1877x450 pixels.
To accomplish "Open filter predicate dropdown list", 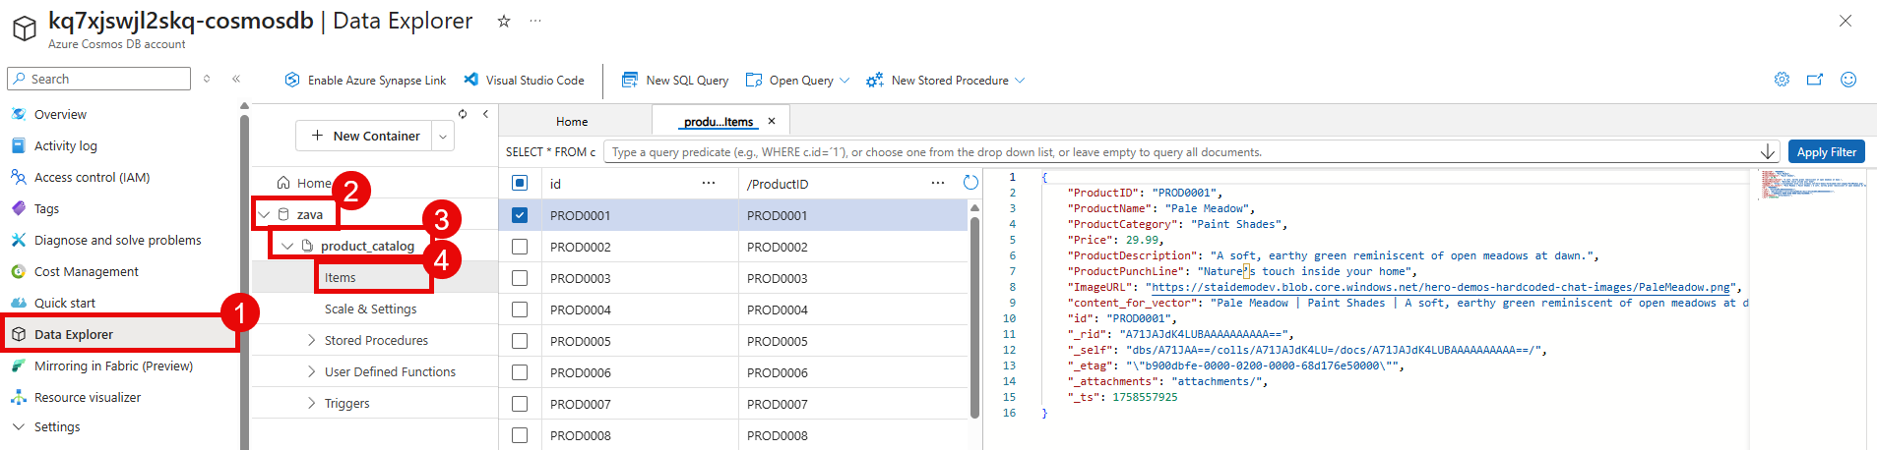I will coord(1768,151).
